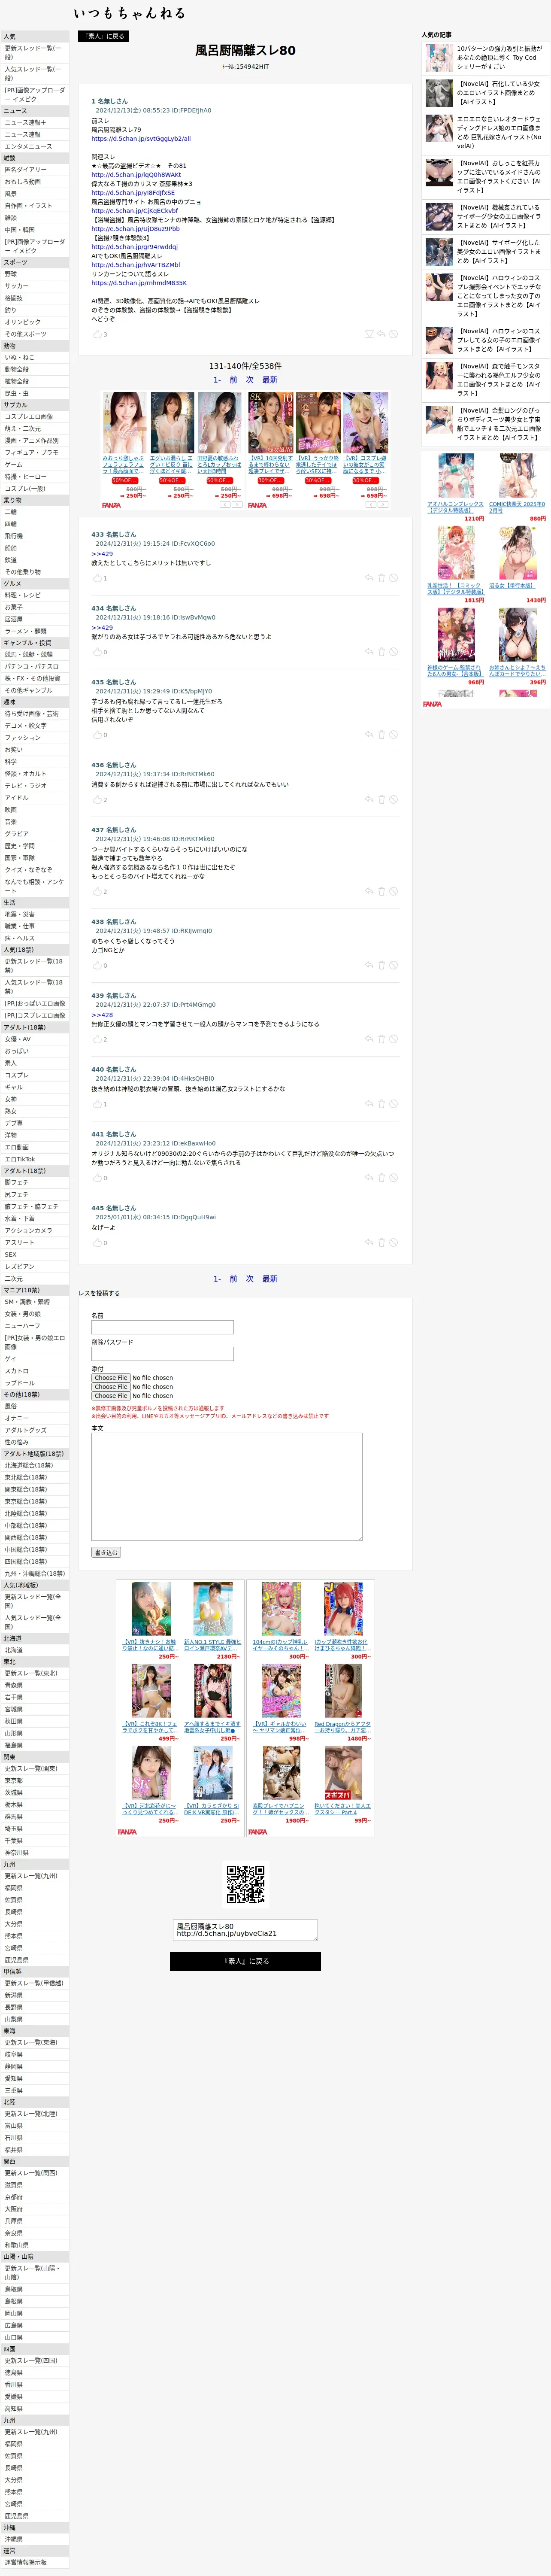The image size is (551, 2576).
Task: Click the last Choose File button
Action: click(x=111, y=1396)
